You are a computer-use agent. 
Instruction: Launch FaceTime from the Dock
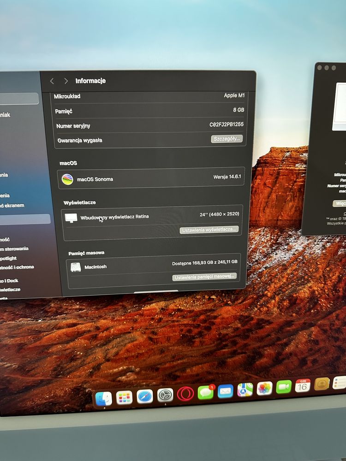pyautogui.click(x=284, y=387)
